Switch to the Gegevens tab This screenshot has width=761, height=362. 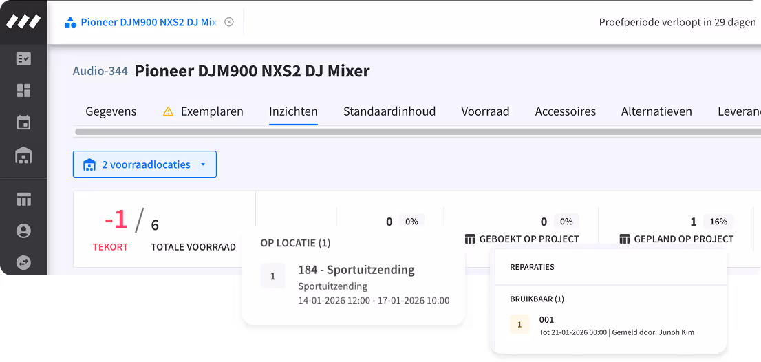point(111,111)
